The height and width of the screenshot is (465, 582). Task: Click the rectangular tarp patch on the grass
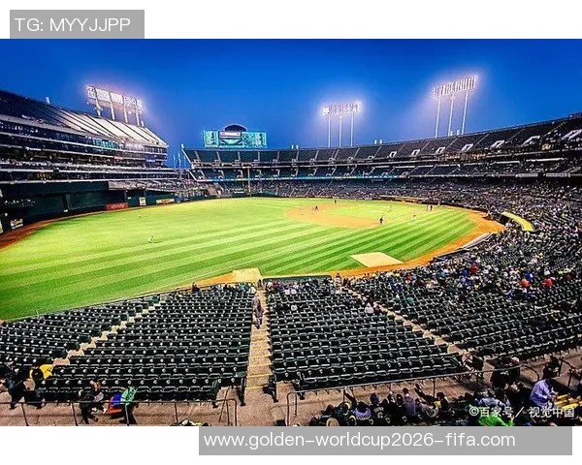(375, 260)
